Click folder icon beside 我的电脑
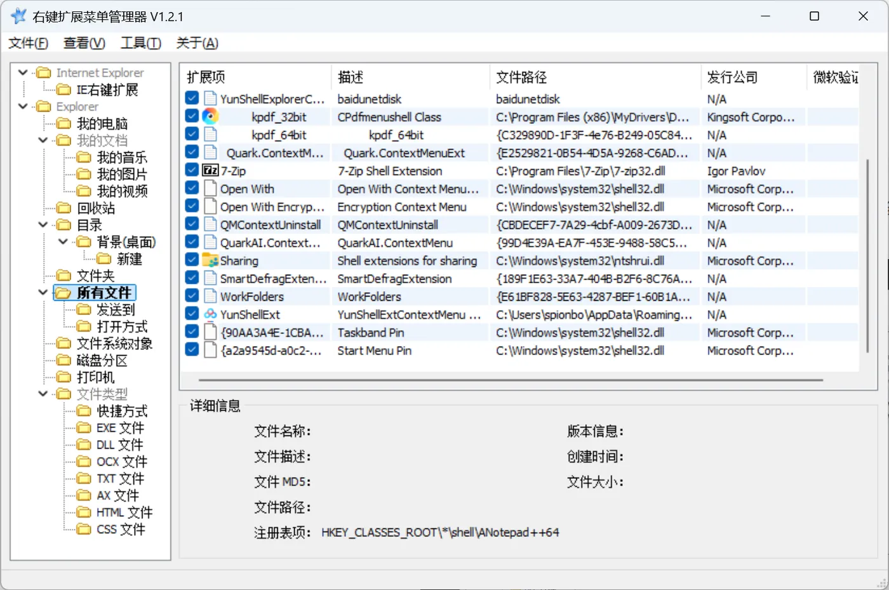The image size is (889, 590). [63, 123]
